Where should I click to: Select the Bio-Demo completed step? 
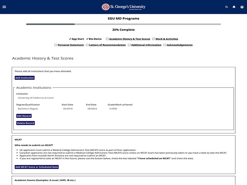(x=95, y=39)
